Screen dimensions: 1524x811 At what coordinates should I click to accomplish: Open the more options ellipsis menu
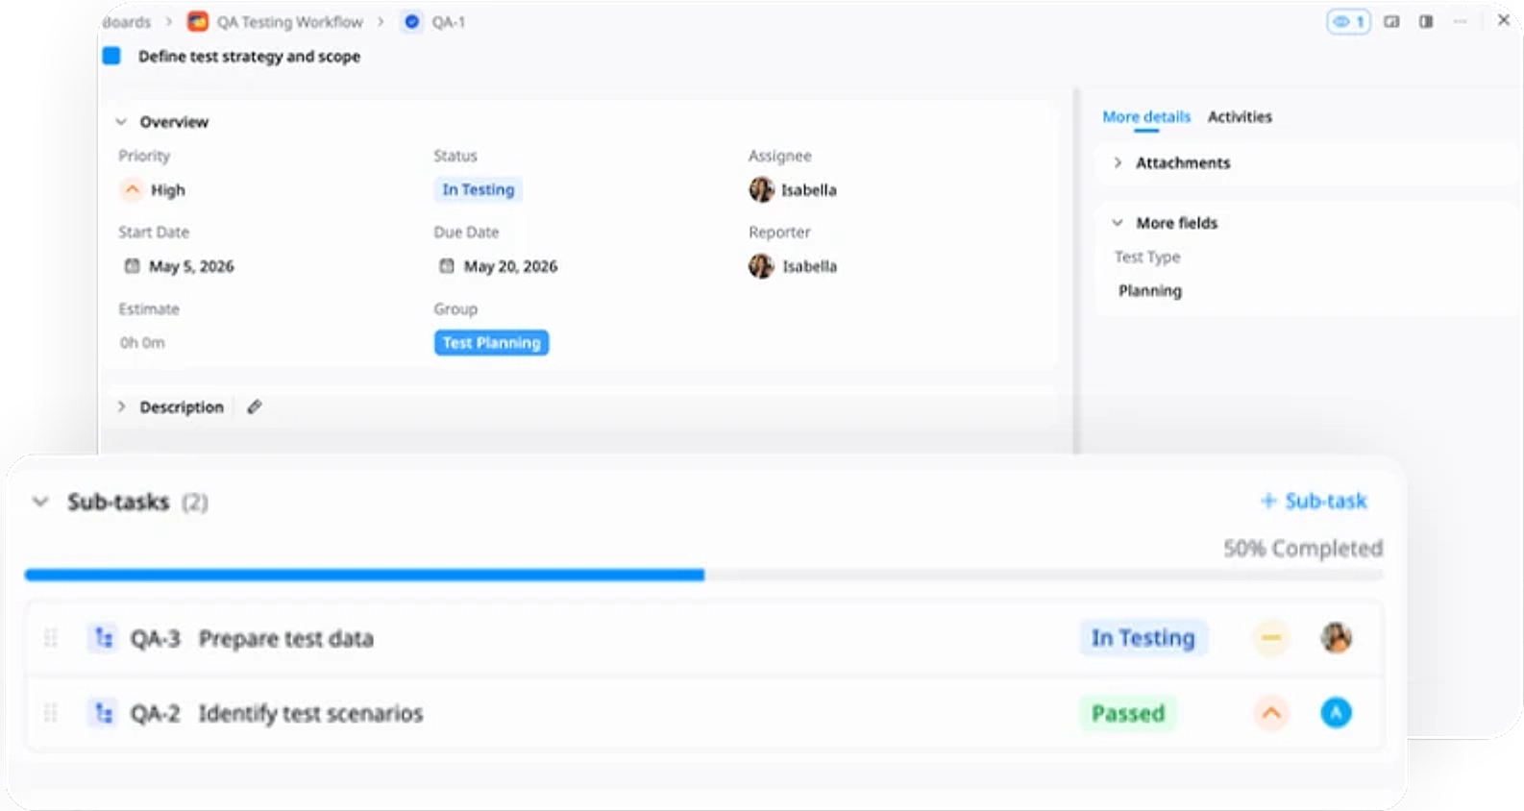tap(1460, 21)
